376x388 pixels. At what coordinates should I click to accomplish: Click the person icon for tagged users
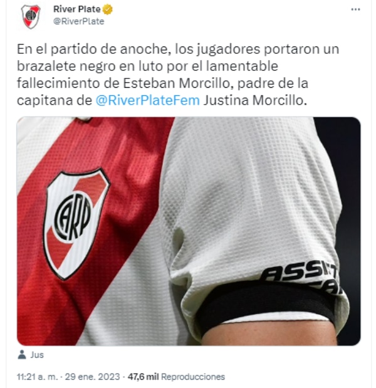coord(22,354)
